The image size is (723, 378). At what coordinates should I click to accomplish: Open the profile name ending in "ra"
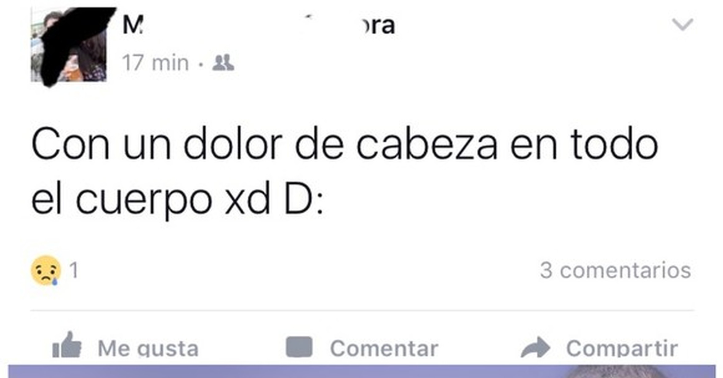click(258, 25)
